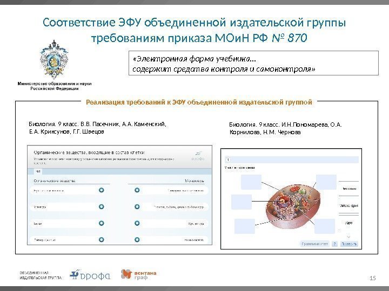Click the Органические вещества column heading

pyautogui.click(x=55, y=181)
